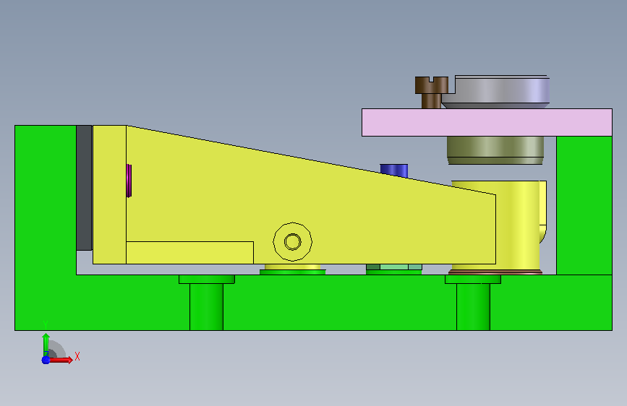The height and width of the screenshot is (406, 627).
Task: Click the blue Z axis ball at the triad origin
Action: (x=46, y=360)
